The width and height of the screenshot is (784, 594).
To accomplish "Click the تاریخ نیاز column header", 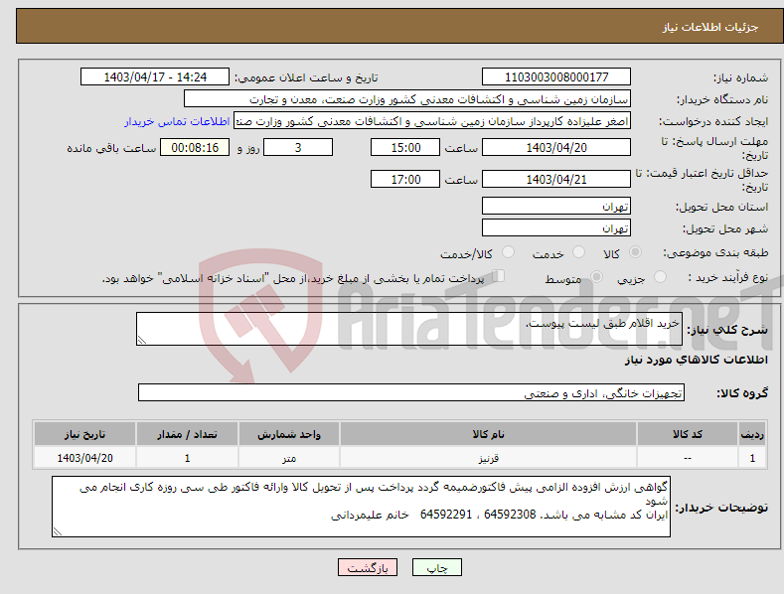I will click(x=84, y=434).
